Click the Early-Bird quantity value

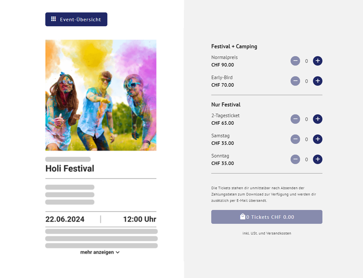pyautogui.click(x=307, y=81)
